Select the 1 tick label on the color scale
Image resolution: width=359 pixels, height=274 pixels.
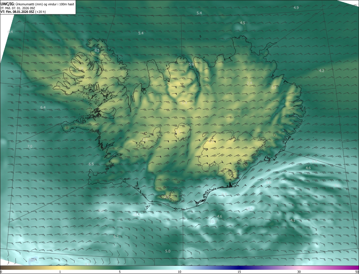click(x=60, y=272)
